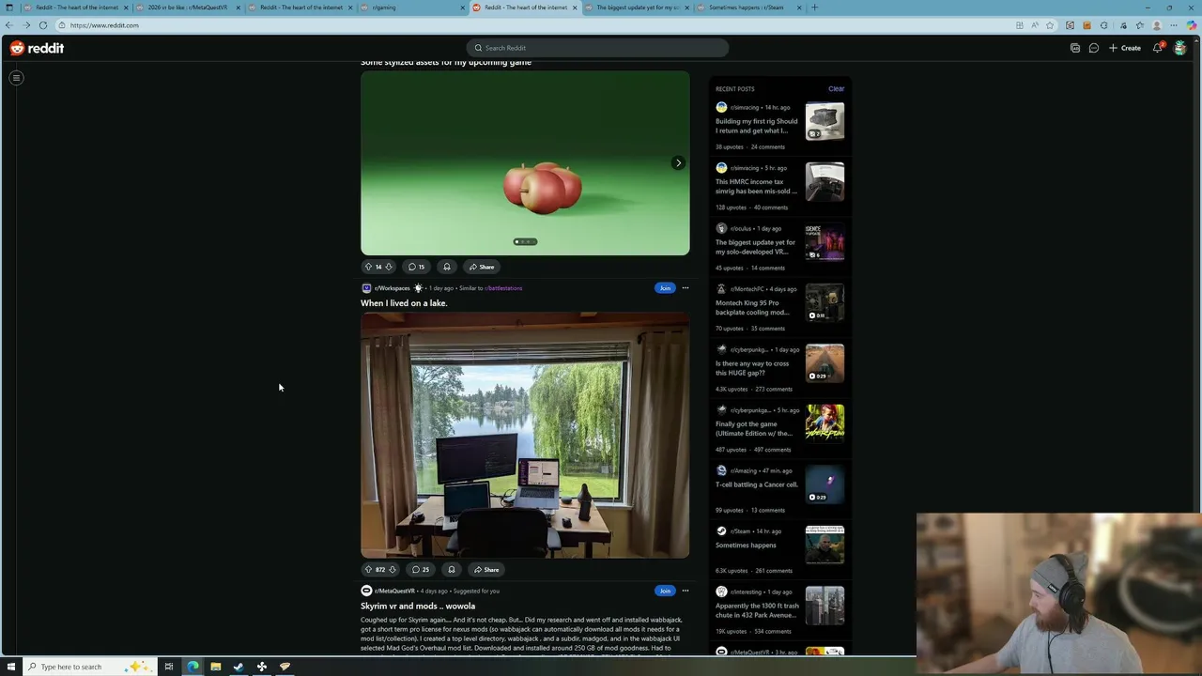Screen dimensions: 1202x676
Task: Open the Windows Start menu
Action: point(9,667)
